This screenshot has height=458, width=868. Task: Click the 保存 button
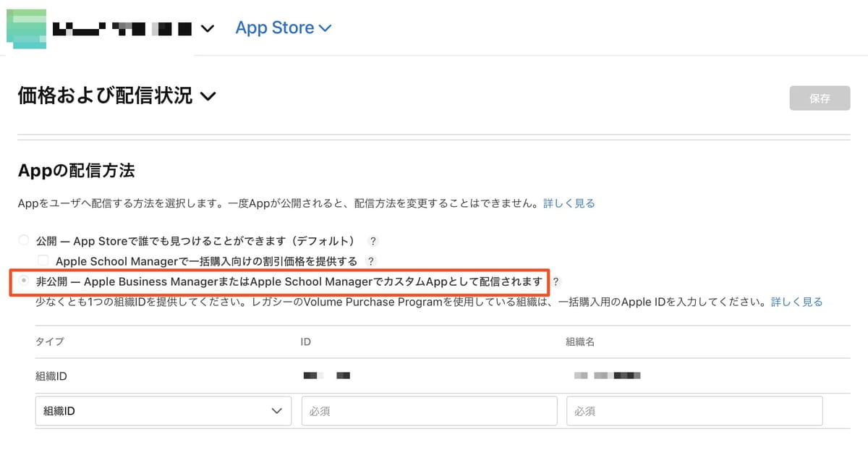click(820, 98)
